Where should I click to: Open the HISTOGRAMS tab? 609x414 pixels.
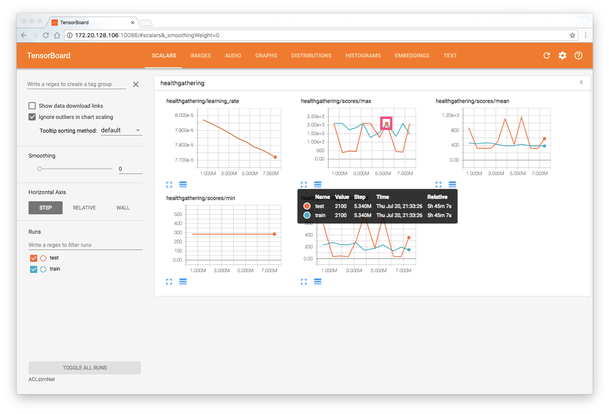point(363,55)
